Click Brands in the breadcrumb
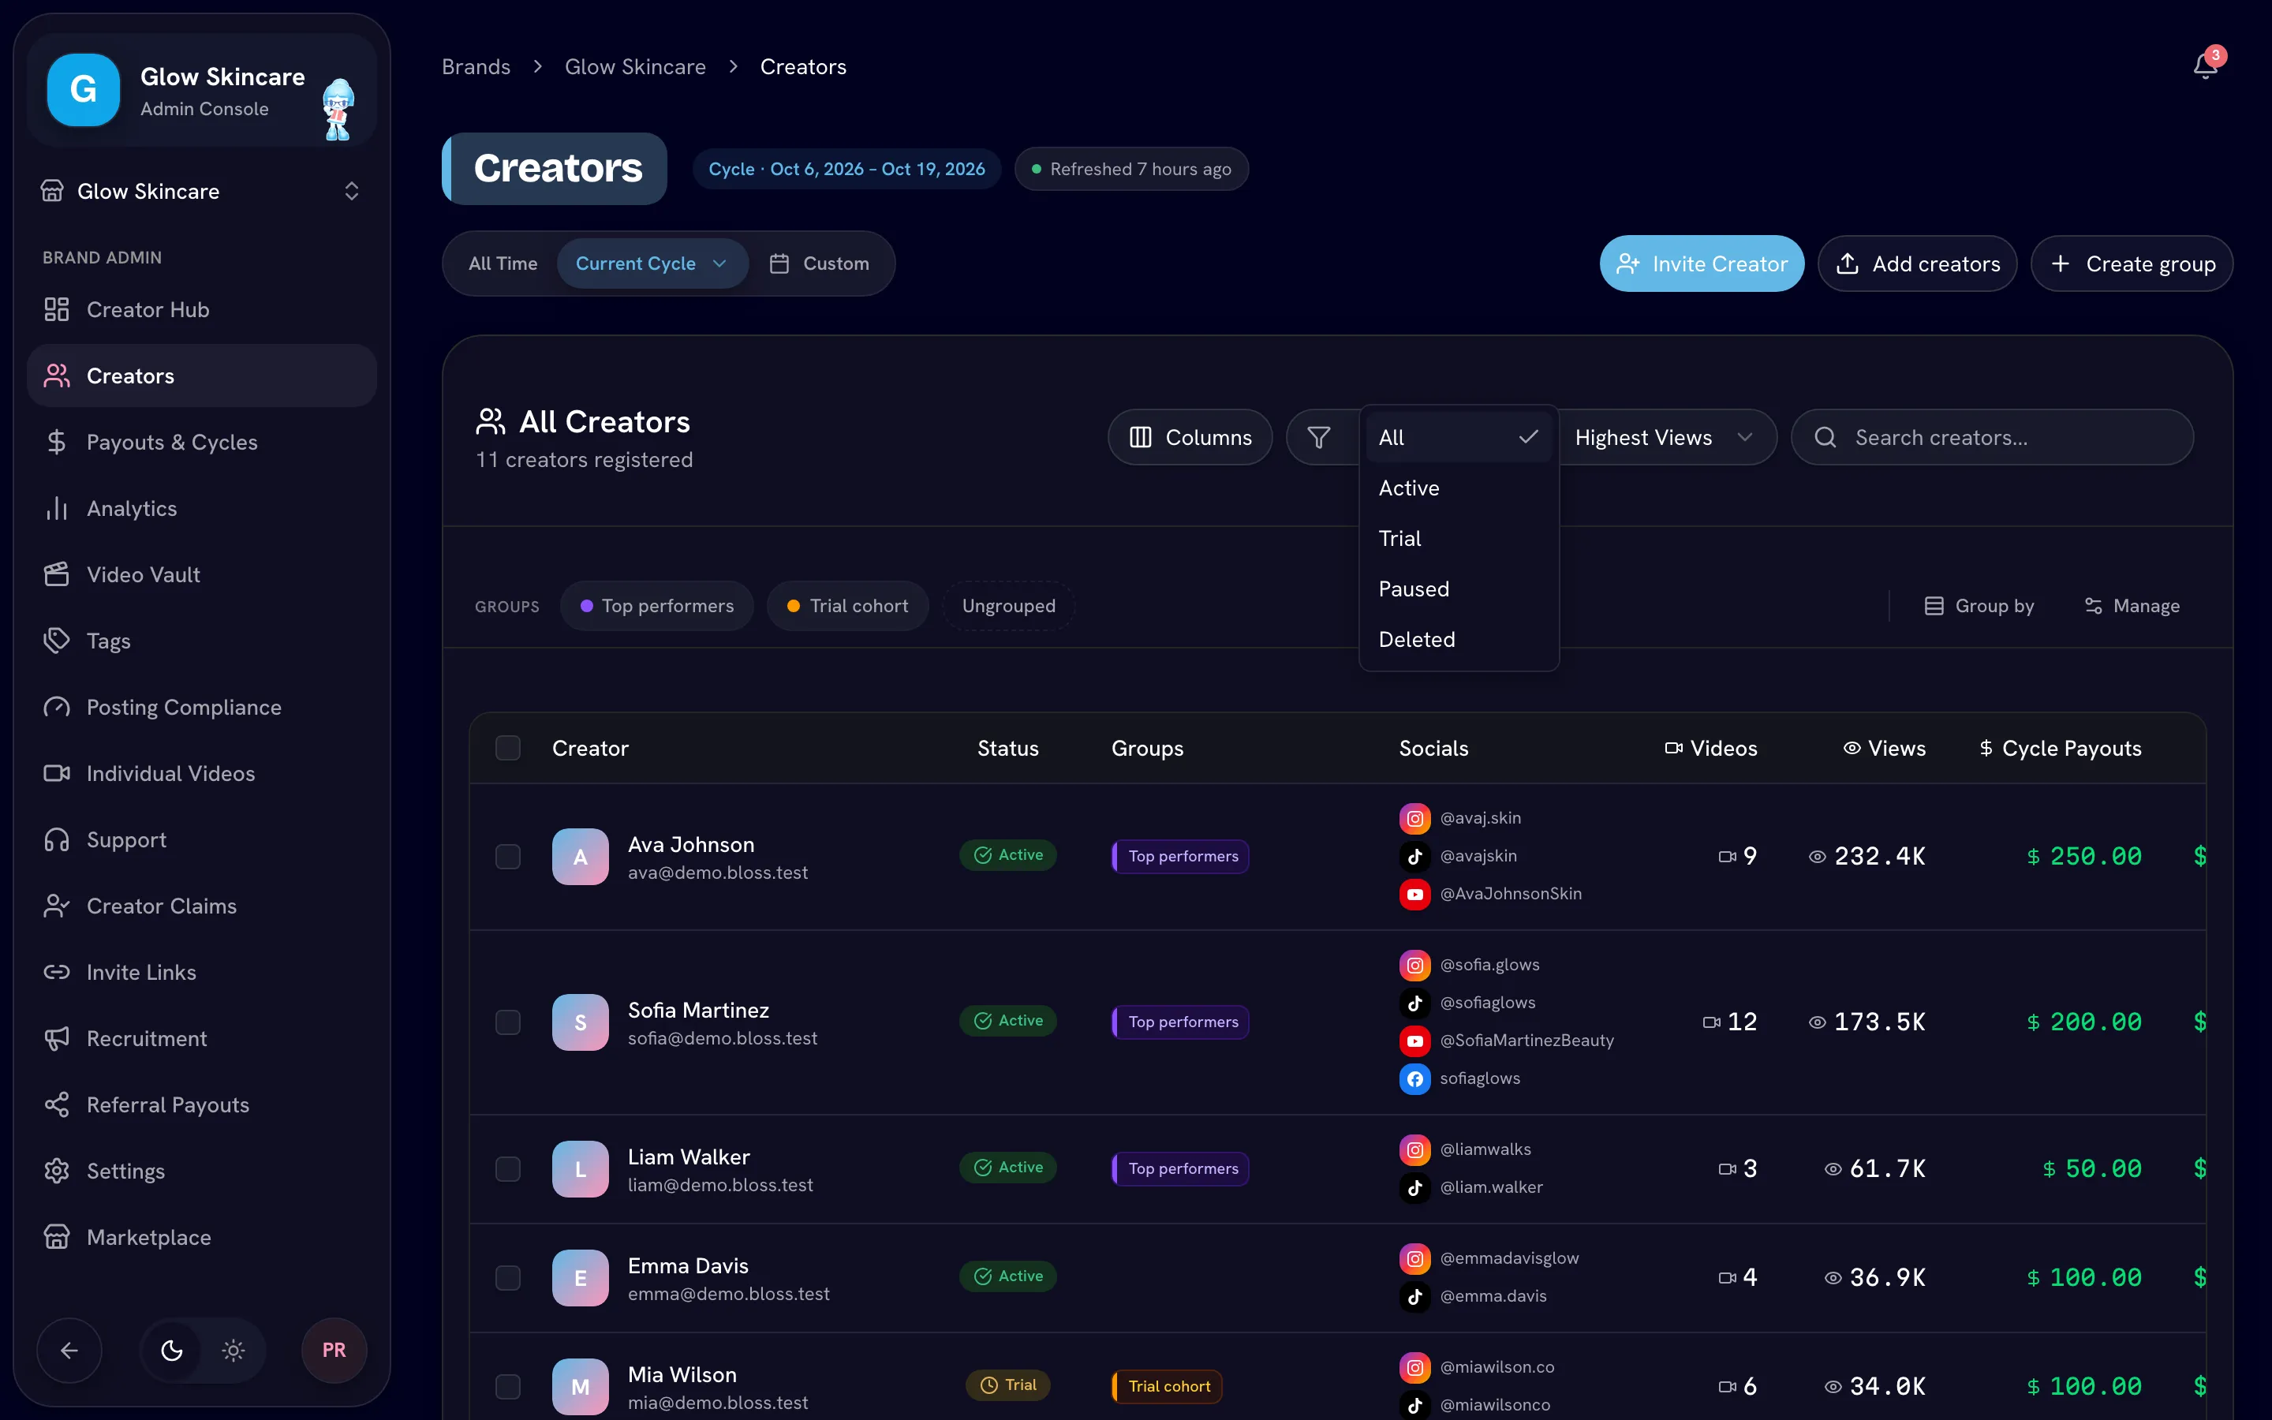This screenshot has width=2272, height=1420. click(476, 67)
